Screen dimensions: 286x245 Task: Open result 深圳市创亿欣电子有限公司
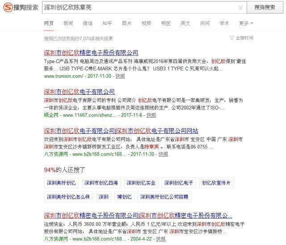[79, 92]
